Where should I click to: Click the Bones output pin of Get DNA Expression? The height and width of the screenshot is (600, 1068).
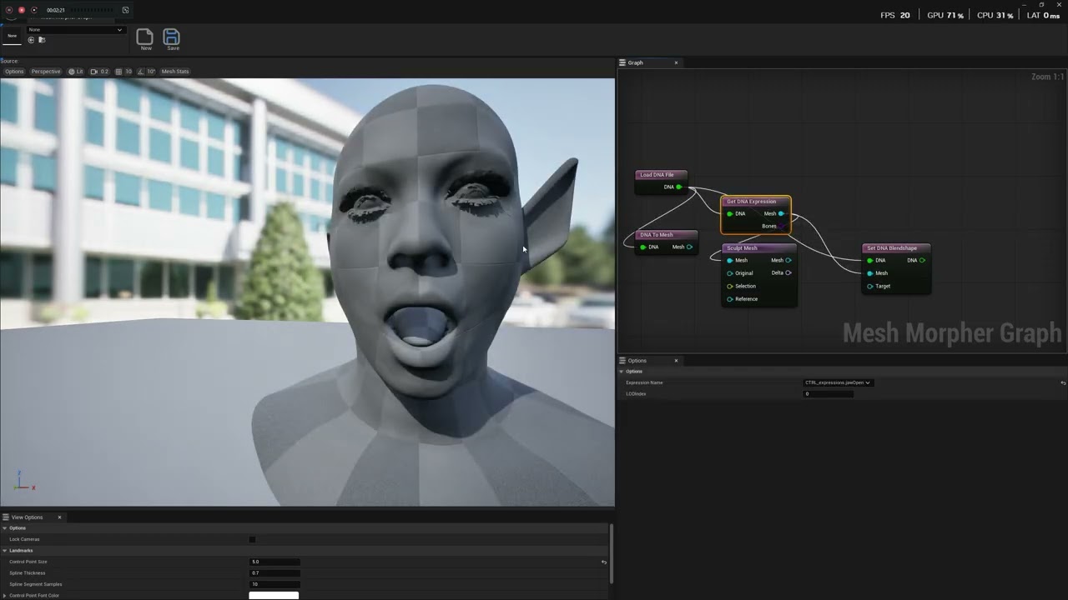pos(781,226)
